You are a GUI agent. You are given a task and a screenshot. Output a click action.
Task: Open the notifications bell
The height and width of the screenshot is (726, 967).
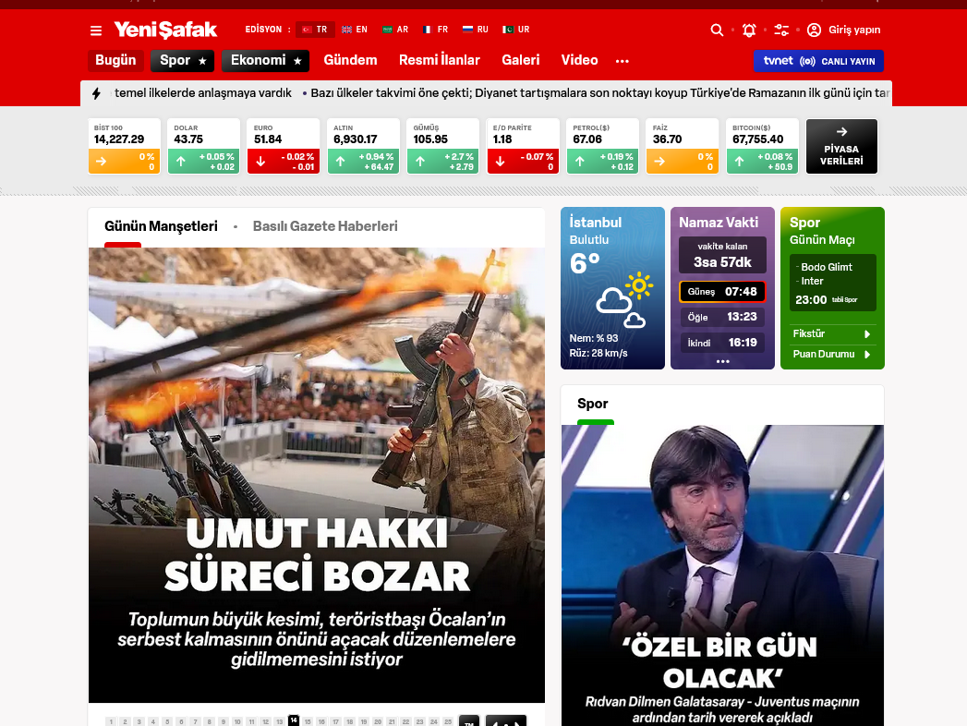pyautogui.click(x=749, y=30)
